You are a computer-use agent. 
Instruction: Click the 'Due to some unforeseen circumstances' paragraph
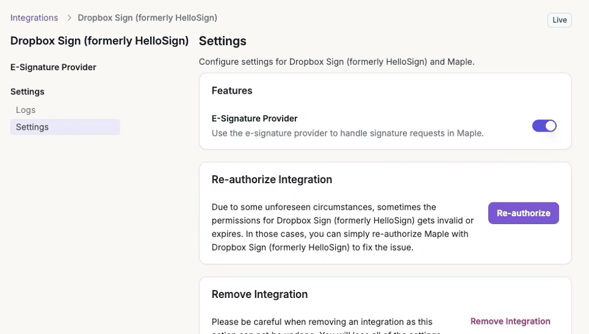click(x=342, y=227)
